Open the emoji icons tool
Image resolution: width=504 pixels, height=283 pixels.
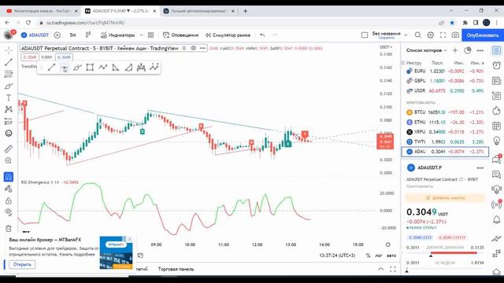click(9, 133)
